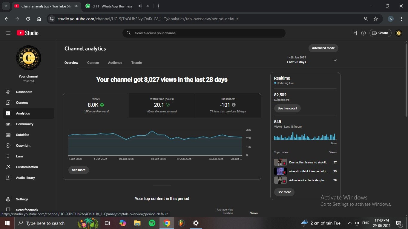Click the 82,502 subscribers count
Screen dimensions: 408x229
(280, 95)
